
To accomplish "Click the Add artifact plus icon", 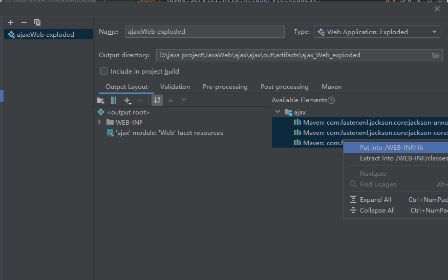I will coord(11,22).
